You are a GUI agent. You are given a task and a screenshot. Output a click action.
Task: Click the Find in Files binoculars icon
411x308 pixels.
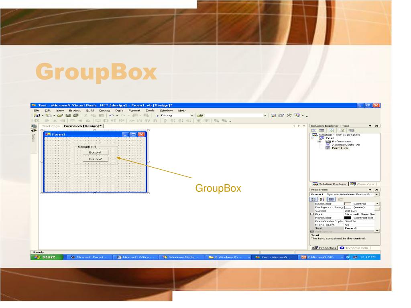[200, 115]
